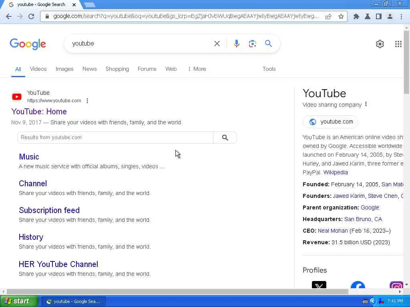The image size is (410, 307).
Task: Switch to the Images tab
Action: click(x=64, y=69)
